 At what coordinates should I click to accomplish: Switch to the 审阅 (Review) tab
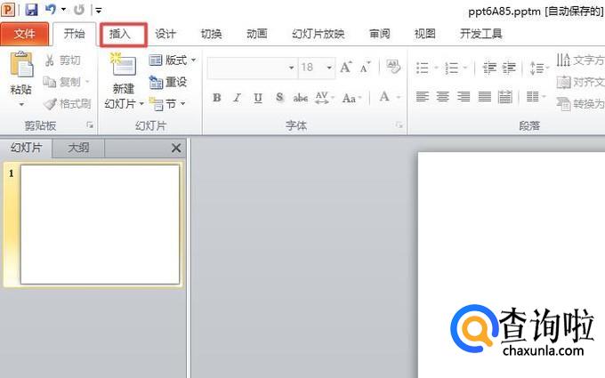pyautogui.click(x=379, y=34)
